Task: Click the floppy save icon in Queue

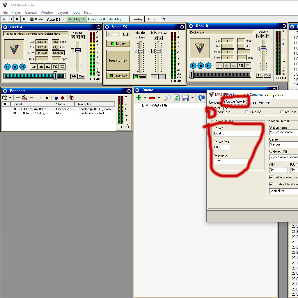Action: point(185,98)
